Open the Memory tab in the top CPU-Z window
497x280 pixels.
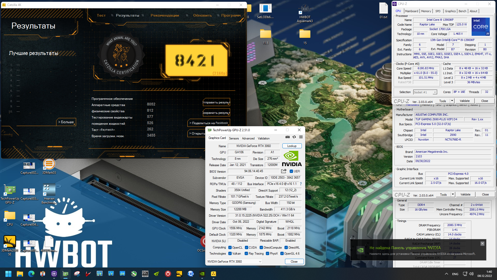pos(426,11)
